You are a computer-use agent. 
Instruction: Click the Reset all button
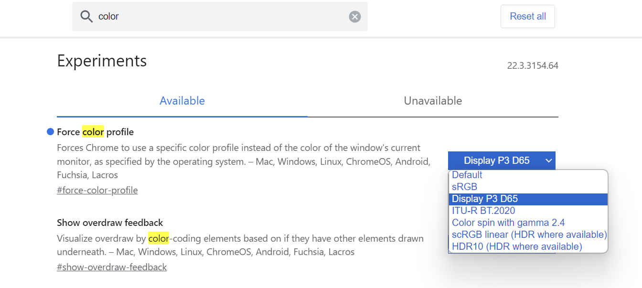coord(527,16)
